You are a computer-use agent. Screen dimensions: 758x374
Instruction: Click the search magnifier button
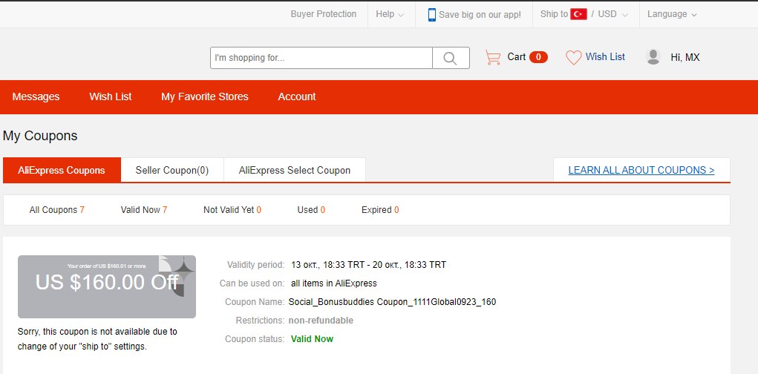tap(451, 58)
